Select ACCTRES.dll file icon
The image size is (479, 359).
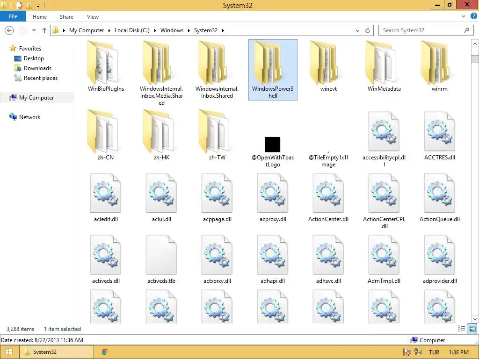coord(439,131)
